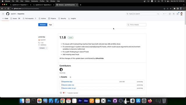Launch Premiere Pro from the dock

pyautogui.click(x=80, y=101)
